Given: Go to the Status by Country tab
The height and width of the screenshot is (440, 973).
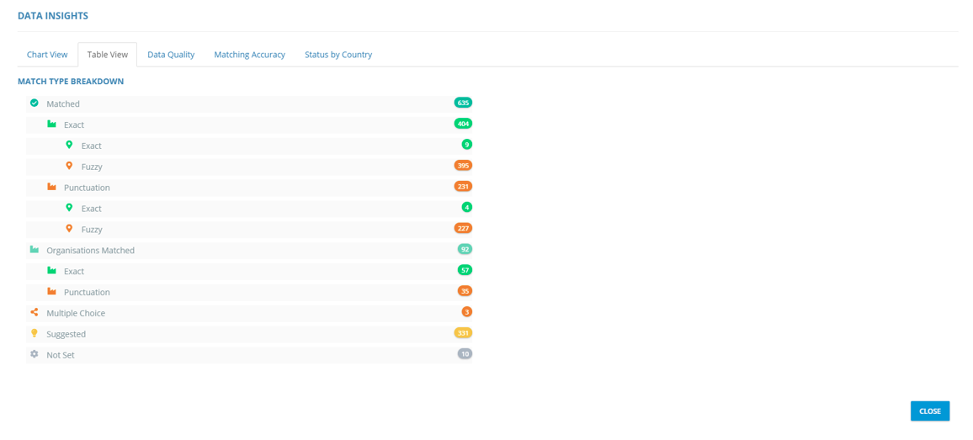Looking at the screenshot, I should pyautogui.click(x=338, y=55).
